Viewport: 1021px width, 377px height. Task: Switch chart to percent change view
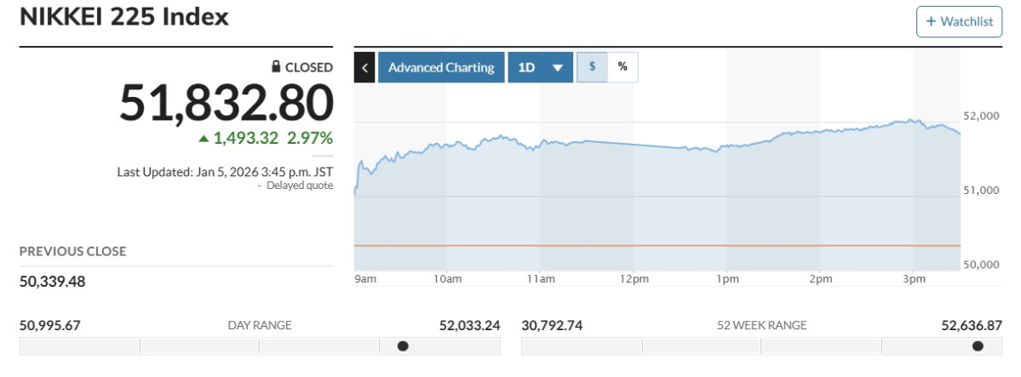pos(622,67)
